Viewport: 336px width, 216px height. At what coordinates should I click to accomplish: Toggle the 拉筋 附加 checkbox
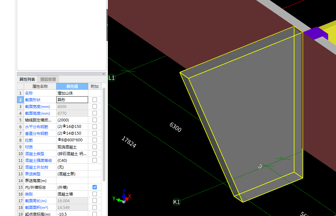click(94, 140)
